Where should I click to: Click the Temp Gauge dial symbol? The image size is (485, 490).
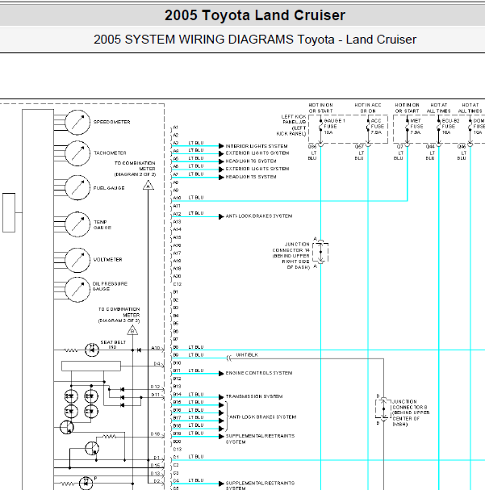[77, 224]
